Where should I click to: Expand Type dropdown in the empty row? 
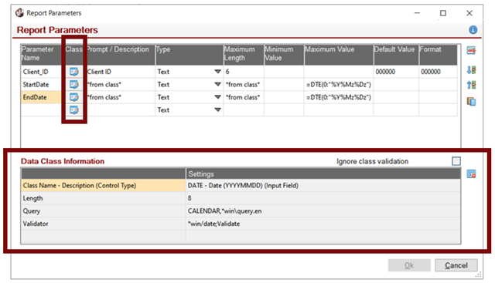[217, 109]
